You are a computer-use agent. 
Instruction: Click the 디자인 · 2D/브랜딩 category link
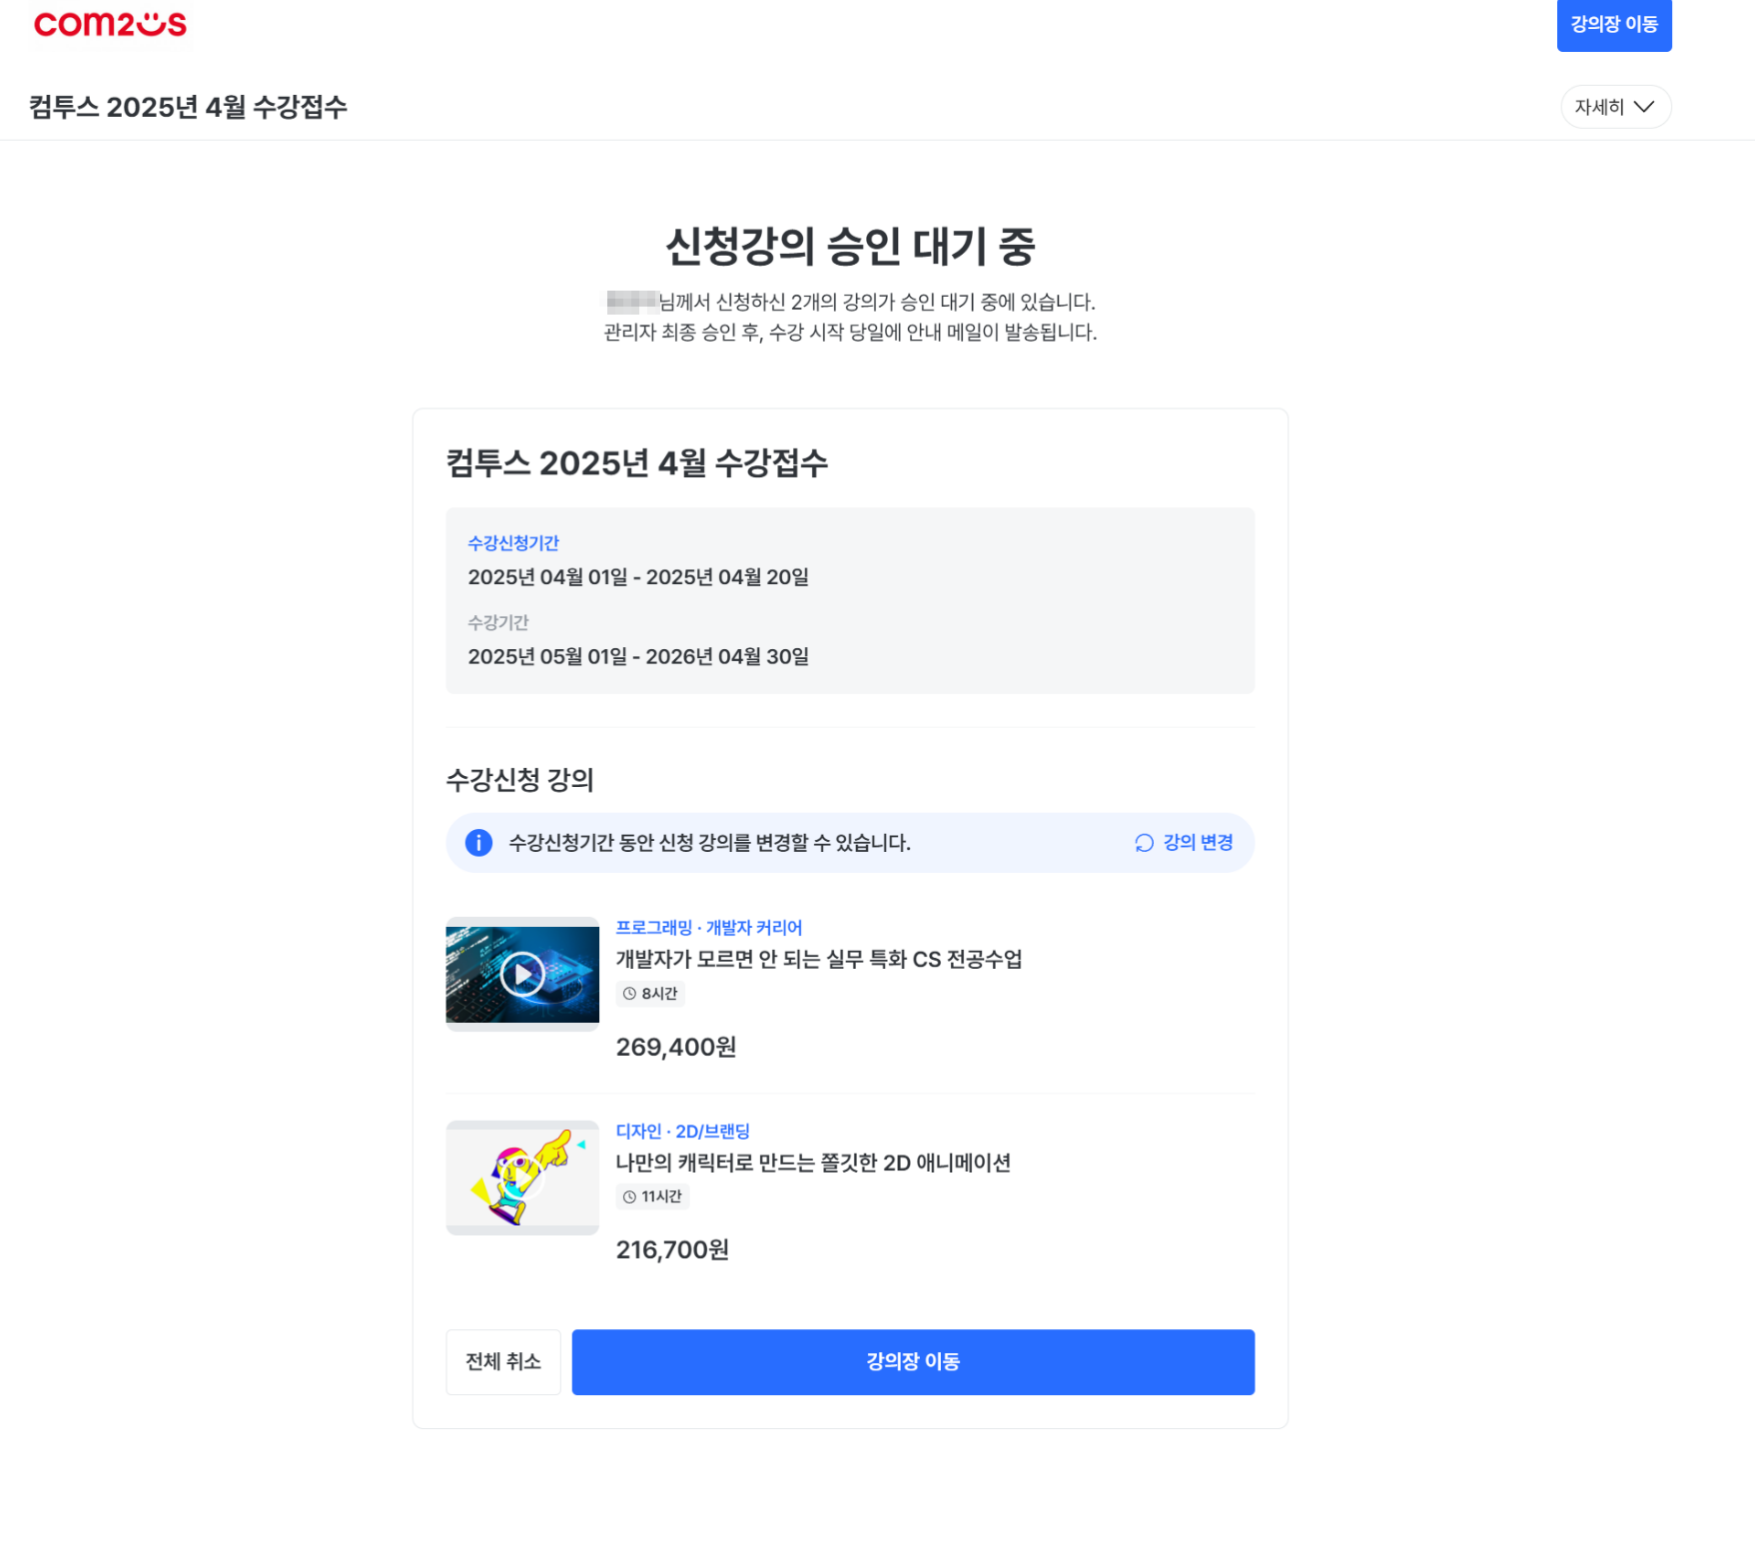click(682, 1132)
